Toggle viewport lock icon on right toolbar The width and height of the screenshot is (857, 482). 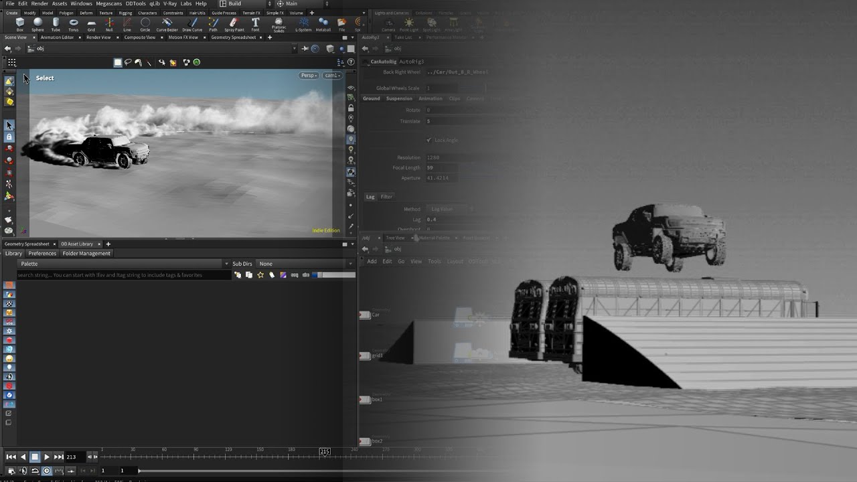click(x=351, y=108)
